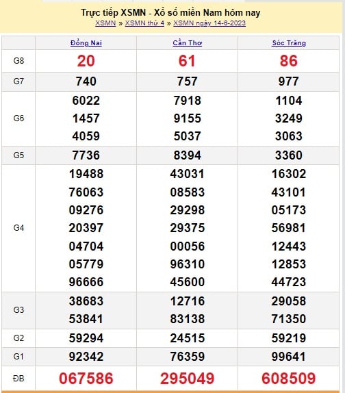This screenshot has height=393, width=345.
Task: Click Đồng Nai special prize 067586
Action: coord(86,379)
